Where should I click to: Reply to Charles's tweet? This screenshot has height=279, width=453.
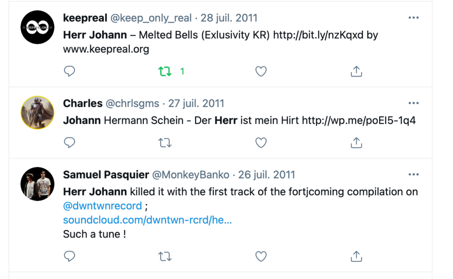pos(69,142)
